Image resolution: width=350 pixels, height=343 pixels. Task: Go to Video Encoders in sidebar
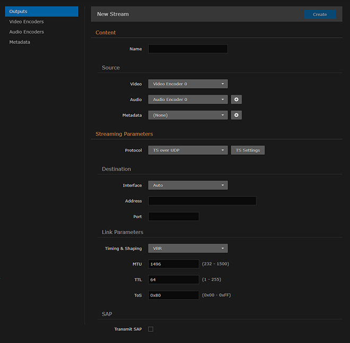pyautogui.click(x=27, y=22)
